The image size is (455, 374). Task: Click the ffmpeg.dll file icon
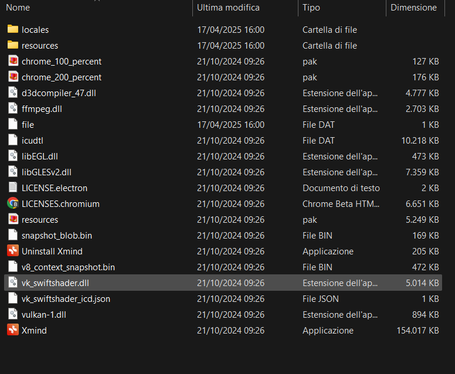[x=13, y=108]
